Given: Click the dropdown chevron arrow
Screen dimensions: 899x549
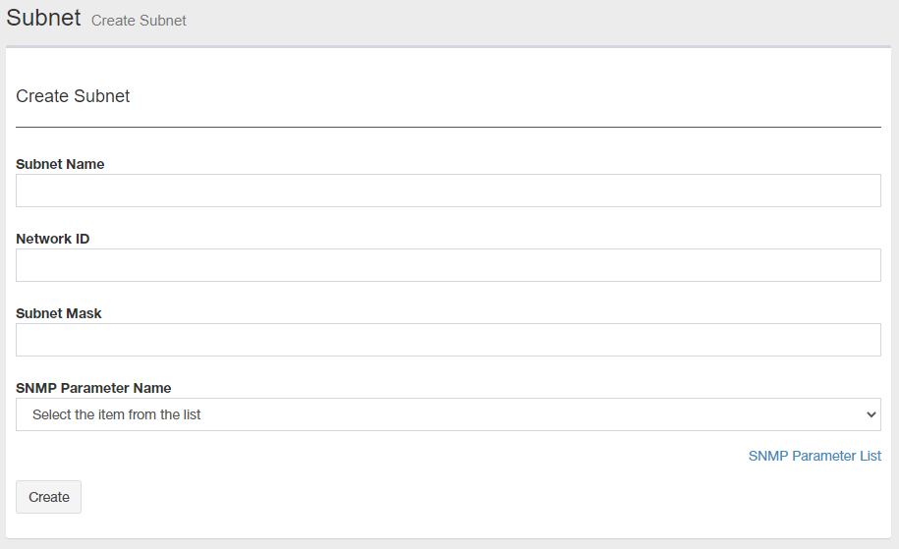Looking at the screenshot, I should pos(871,414).
